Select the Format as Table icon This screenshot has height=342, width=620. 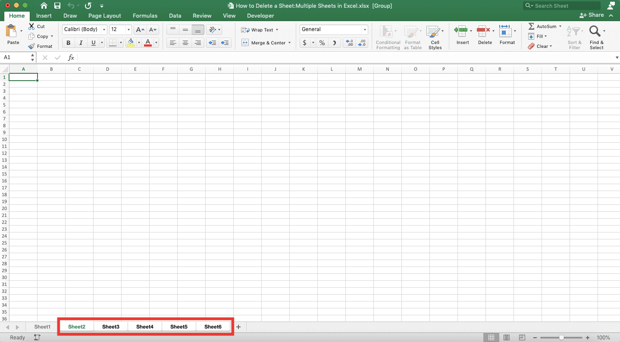(413, 37)
